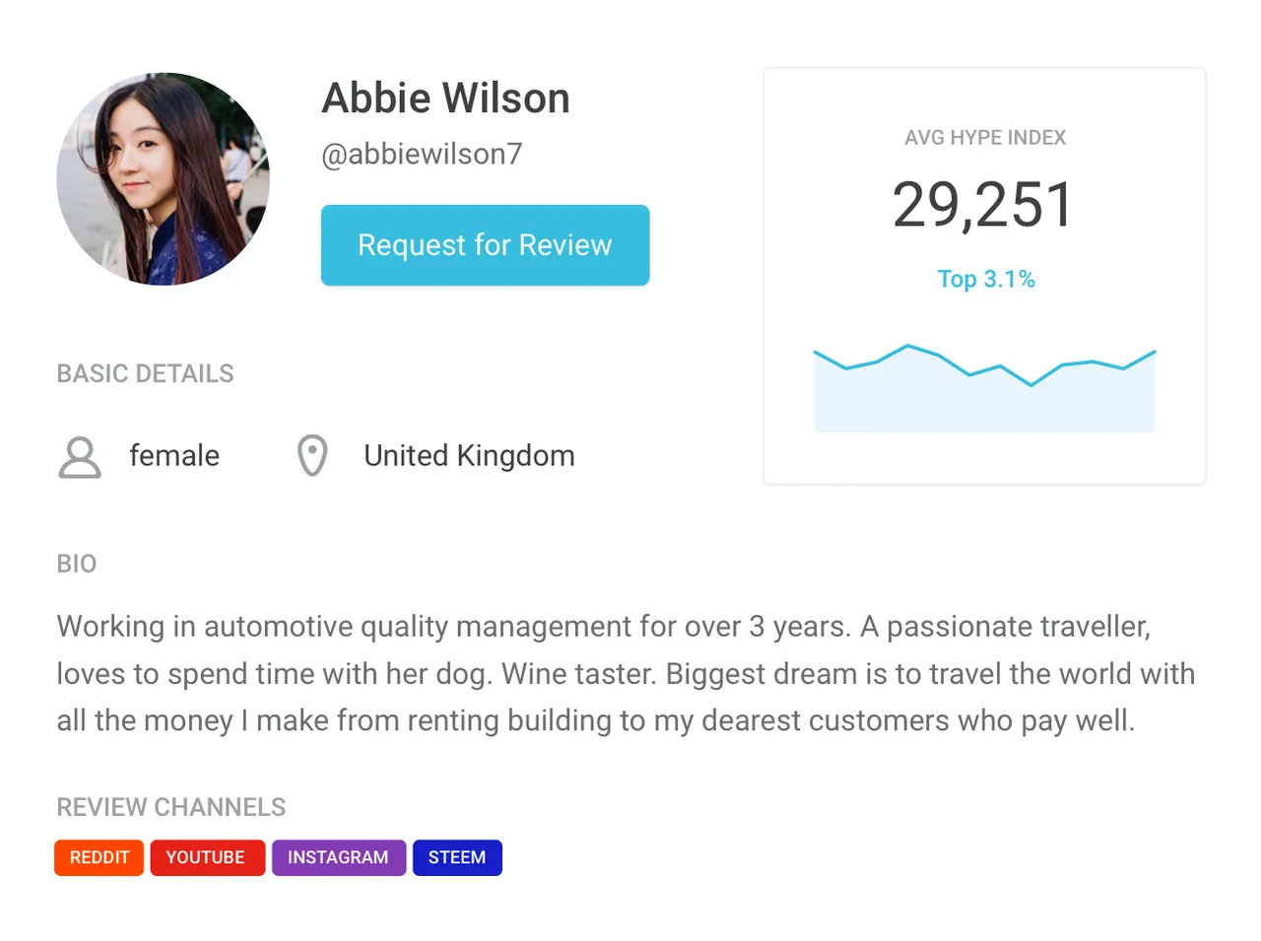1261x941 pixels.
Task: Select the REDDIT channel tag
Action: pyautogui.click(x=100, y=857)
